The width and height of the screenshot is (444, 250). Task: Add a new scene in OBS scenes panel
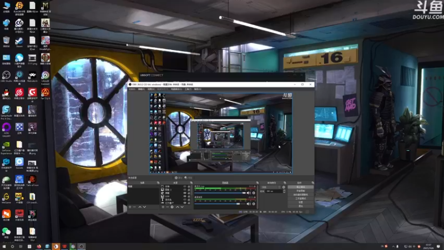130,207
